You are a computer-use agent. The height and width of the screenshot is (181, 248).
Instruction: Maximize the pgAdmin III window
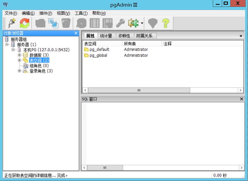pyautogui.click(x=226, y=3)
